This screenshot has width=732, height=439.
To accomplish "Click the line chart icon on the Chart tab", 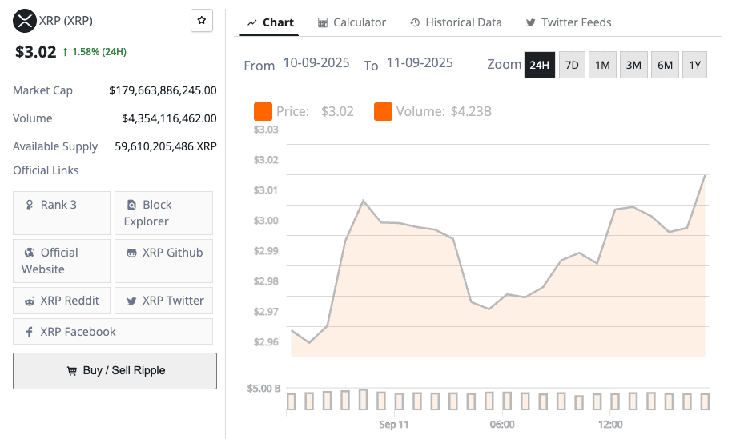I will tap(252, 22).
